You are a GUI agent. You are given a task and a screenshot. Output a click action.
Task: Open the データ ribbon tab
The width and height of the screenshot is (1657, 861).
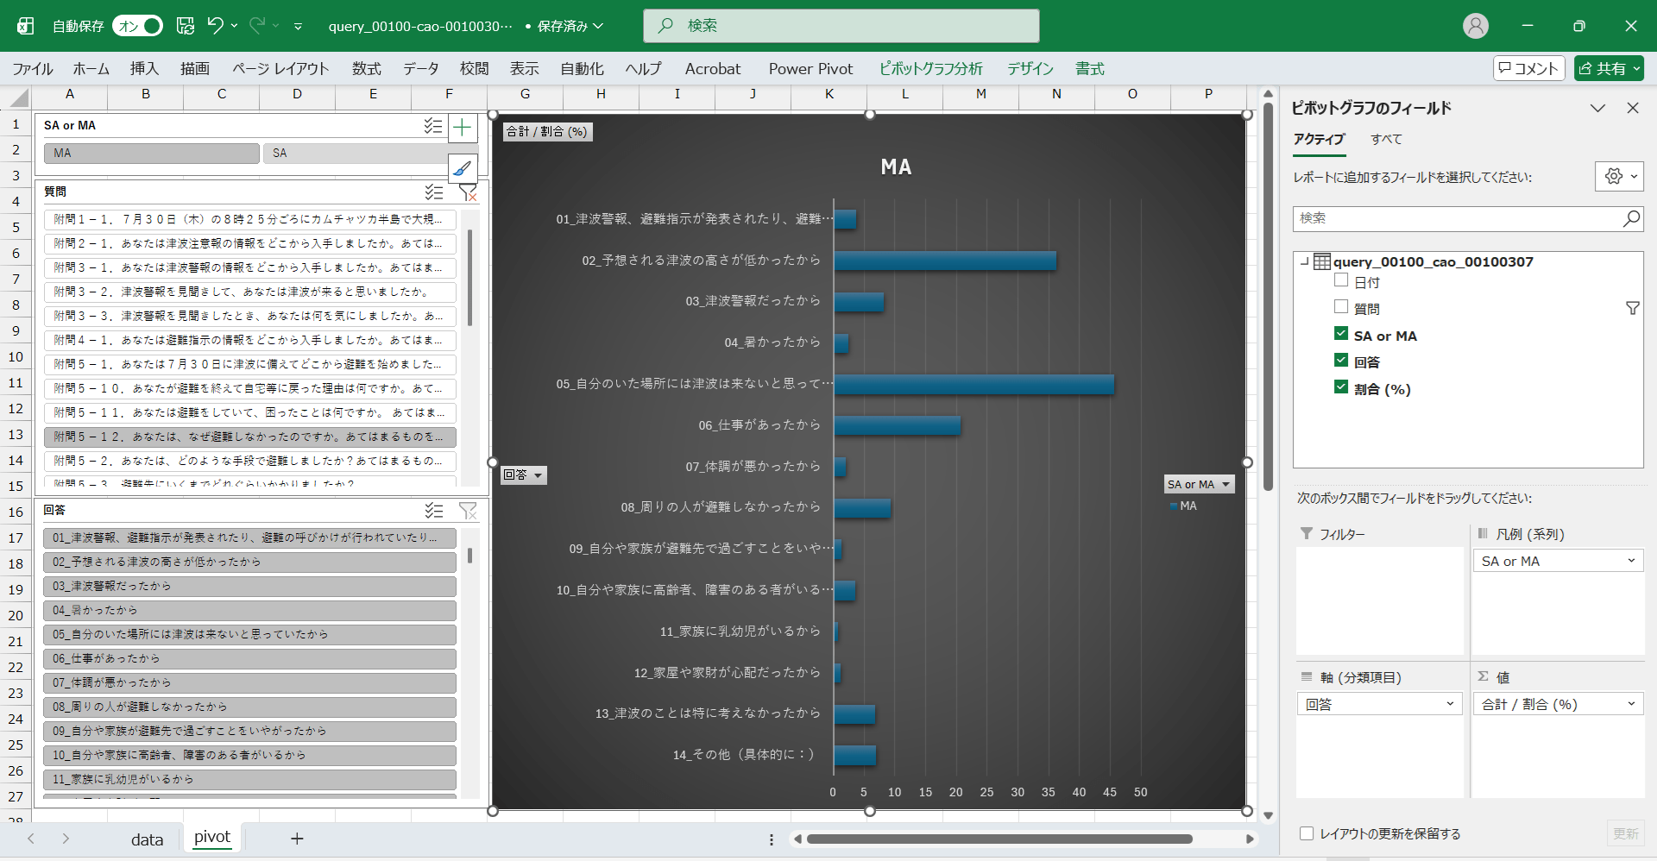tap(420, 69)
